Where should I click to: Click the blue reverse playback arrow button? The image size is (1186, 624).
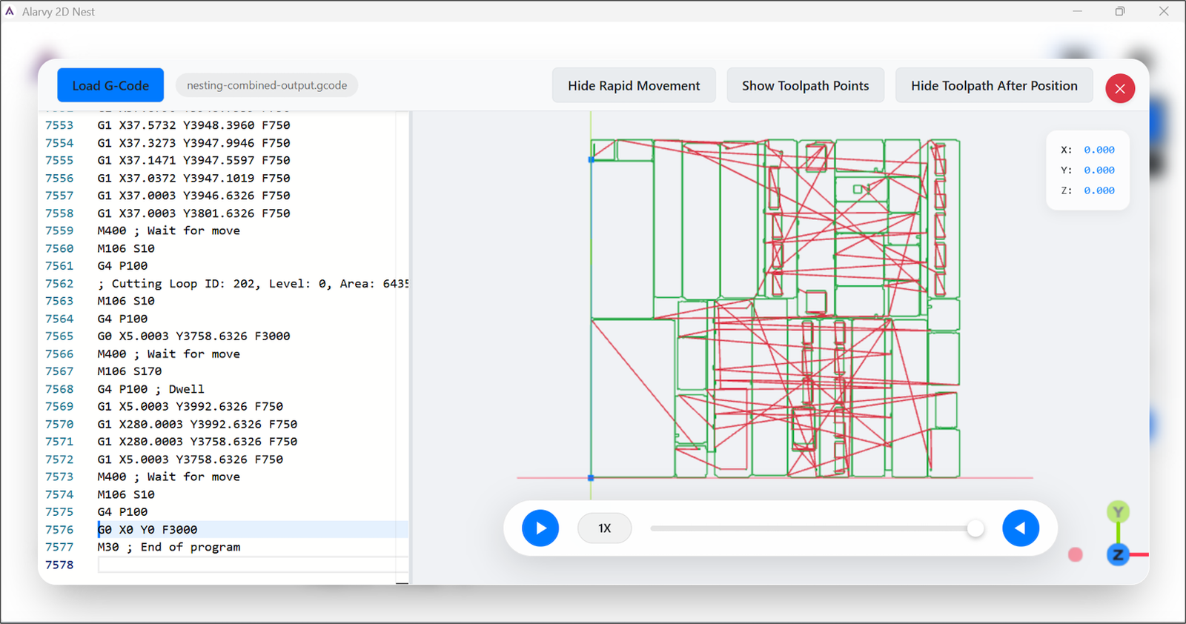[x=1021, y=528]
